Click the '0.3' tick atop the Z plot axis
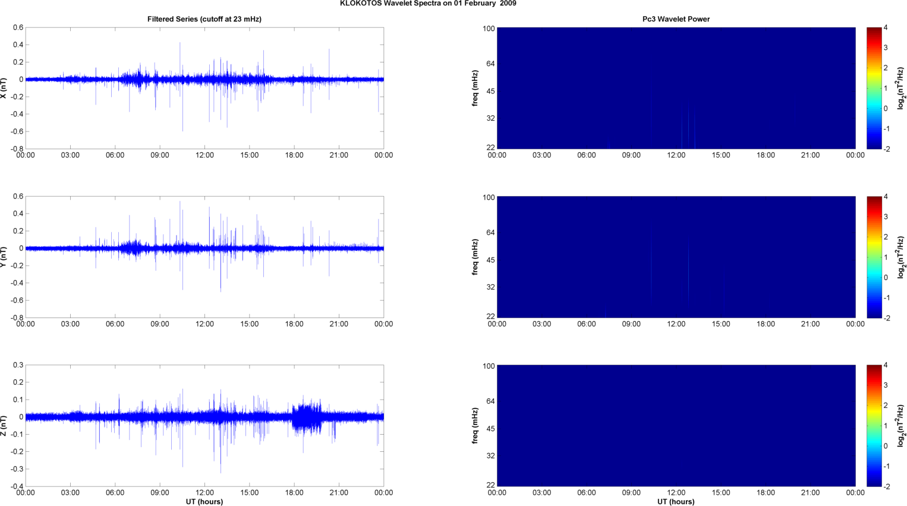Screen dimensions: 907x506 18,365
